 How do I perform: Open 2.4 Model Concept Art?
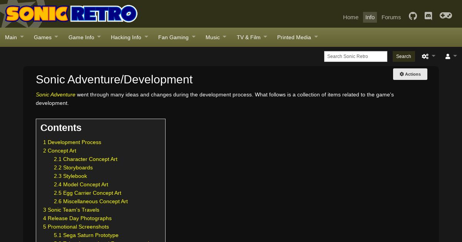81,184
